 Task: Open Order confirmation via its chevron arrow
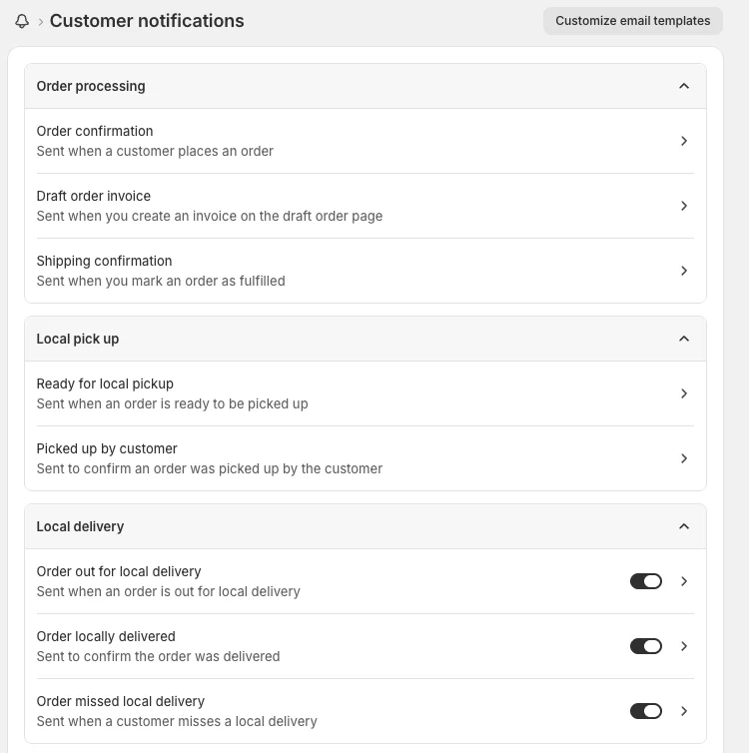point(684,141)
